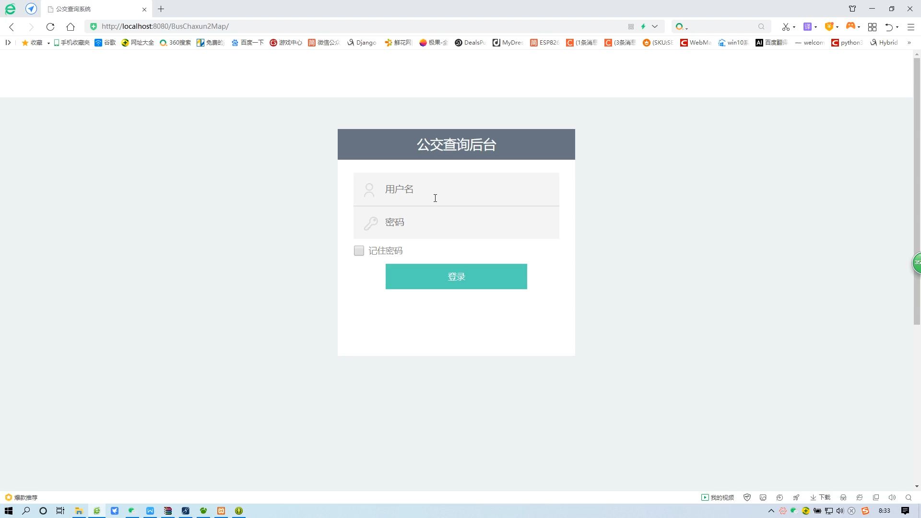The height and width of the screenshot is (518, 921).
Task: Open 我的视频 in the status bar
Action: point(718,497)
